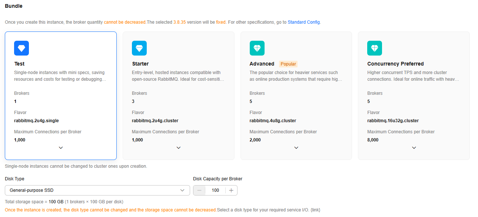This screenshot has width=478, height=217.
Task: Expand the Test bundle details chevron
Action: pos(61,148)
